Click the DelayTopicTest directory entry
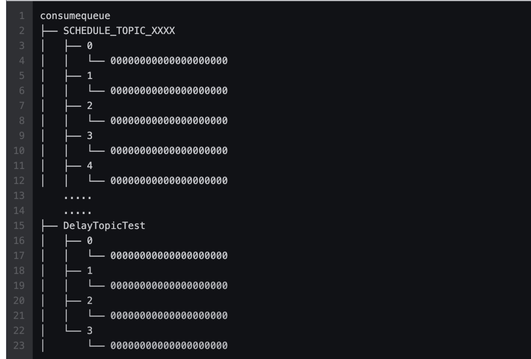 click(104, 226)
